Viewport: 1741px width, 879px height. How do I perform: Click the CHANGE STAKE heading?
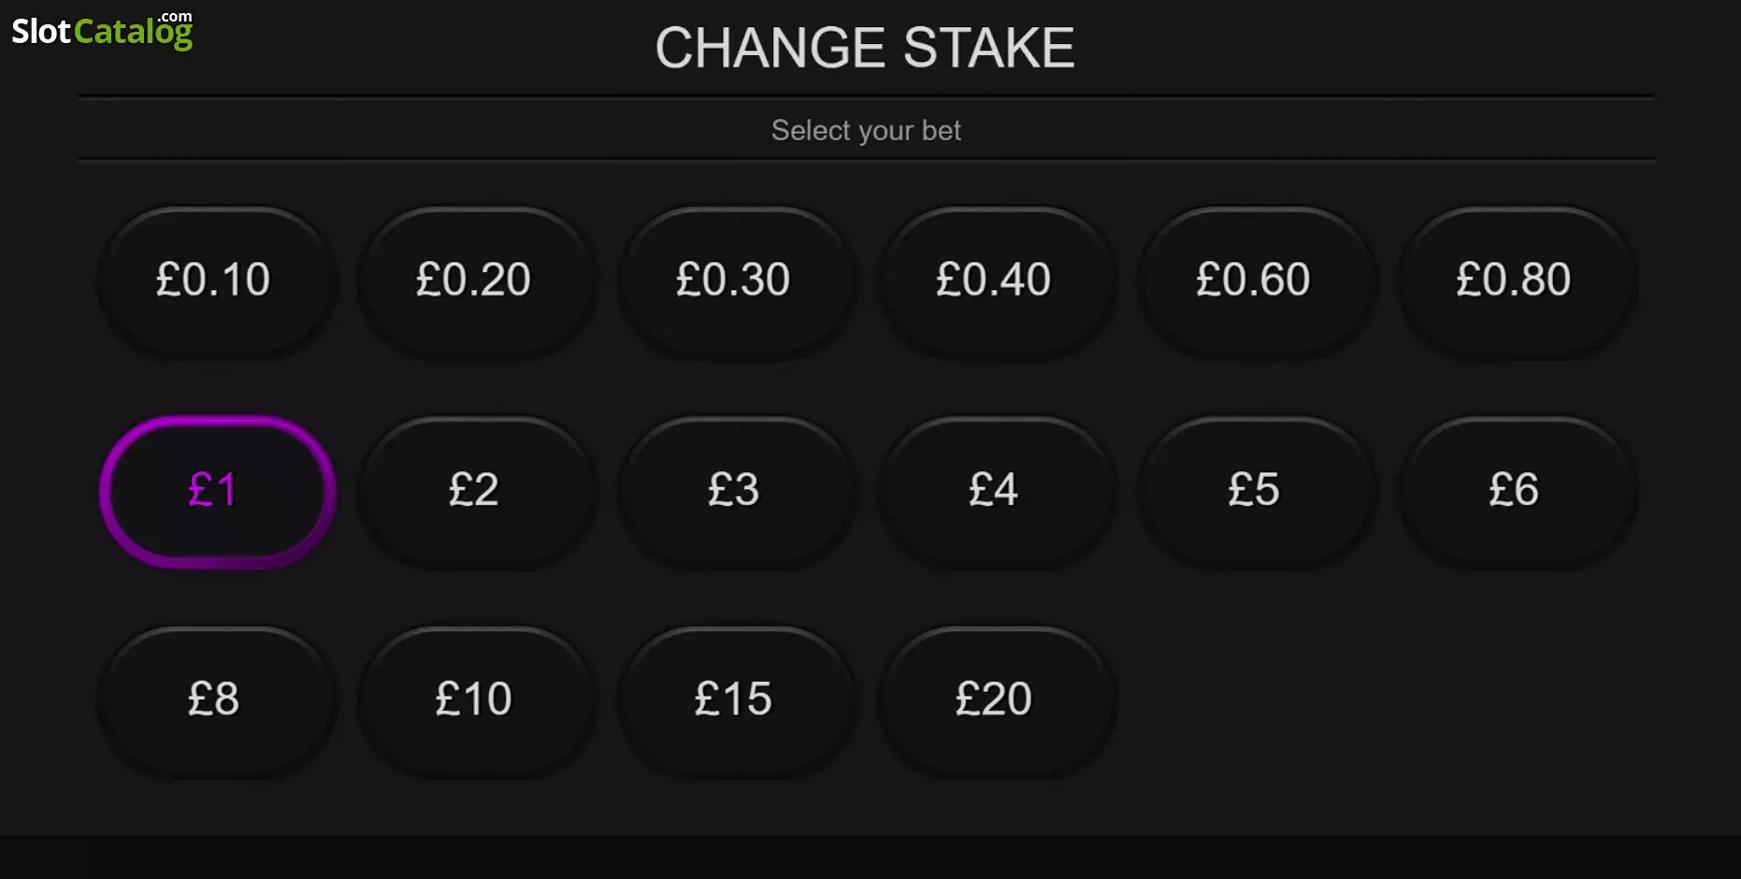865,48
